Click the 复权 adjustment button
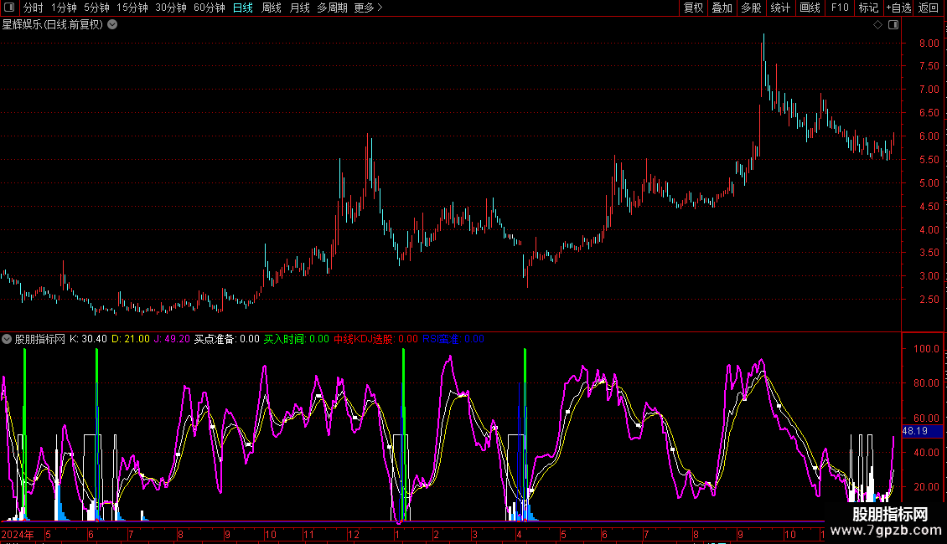947x544 pixels. (693, 8)
